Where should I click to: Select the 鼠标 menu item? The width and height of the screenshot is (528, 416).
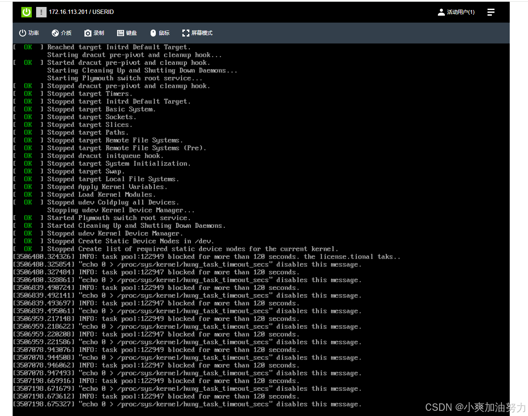pos(159,33)
